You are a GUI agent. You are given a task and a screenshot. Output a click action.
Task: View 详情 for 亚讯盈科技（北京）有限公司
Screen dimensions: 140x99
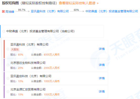coord(102,49)
